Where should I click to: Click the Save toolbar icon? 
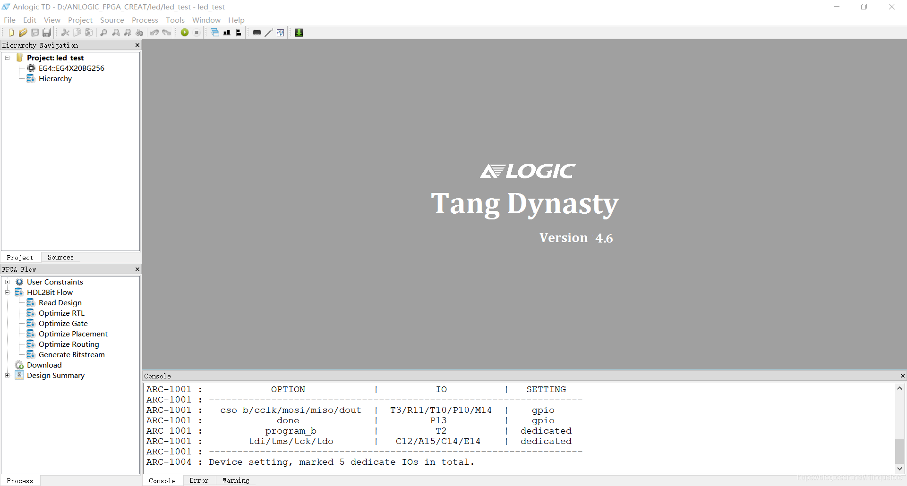pyautogui.click(x=35, y=33)
